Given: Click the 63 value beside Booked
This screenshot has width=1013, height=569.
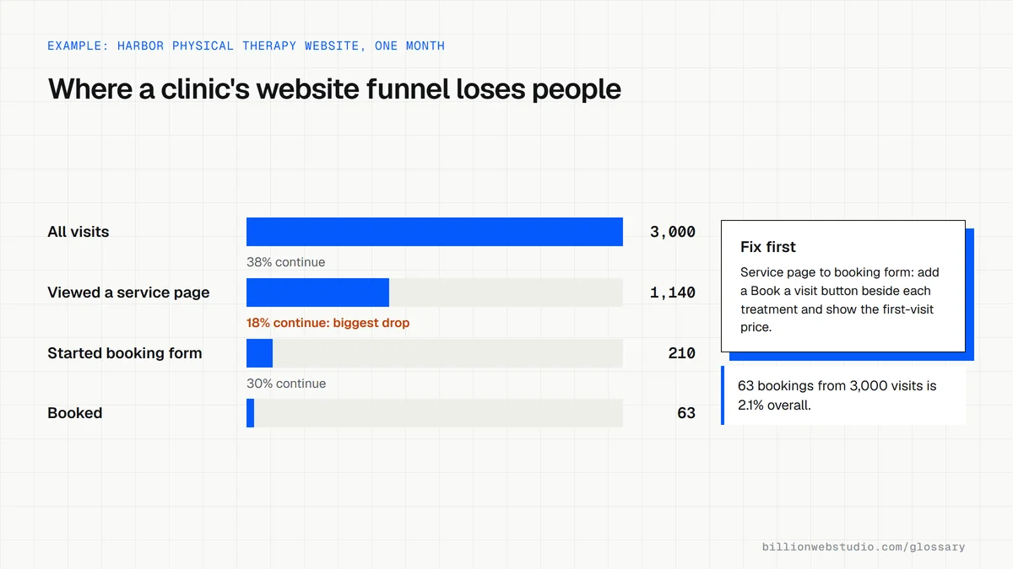Looking at the screenshot, I should click(x=686, y=413).
